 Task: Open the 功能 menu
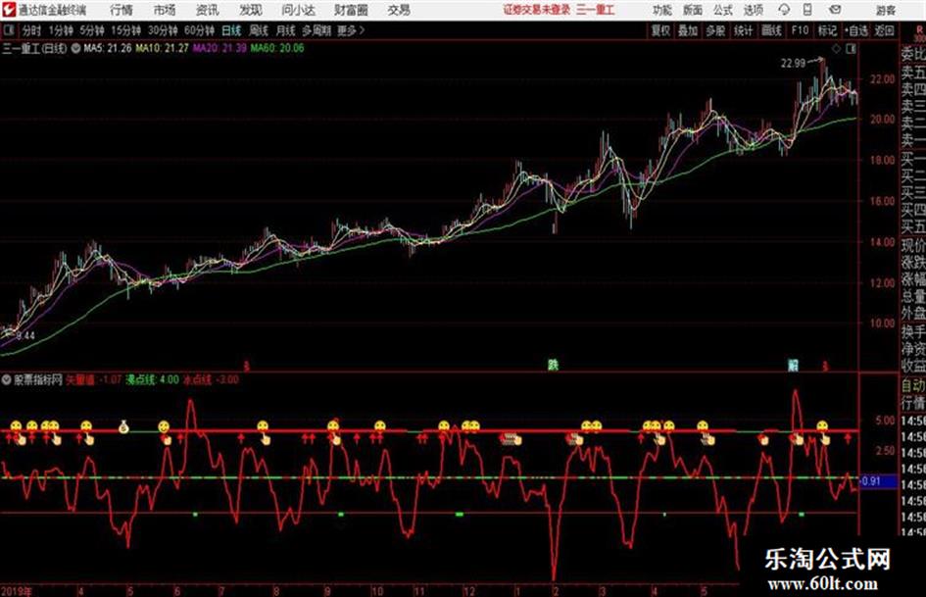pyautogui.click(x=662, y=10)
